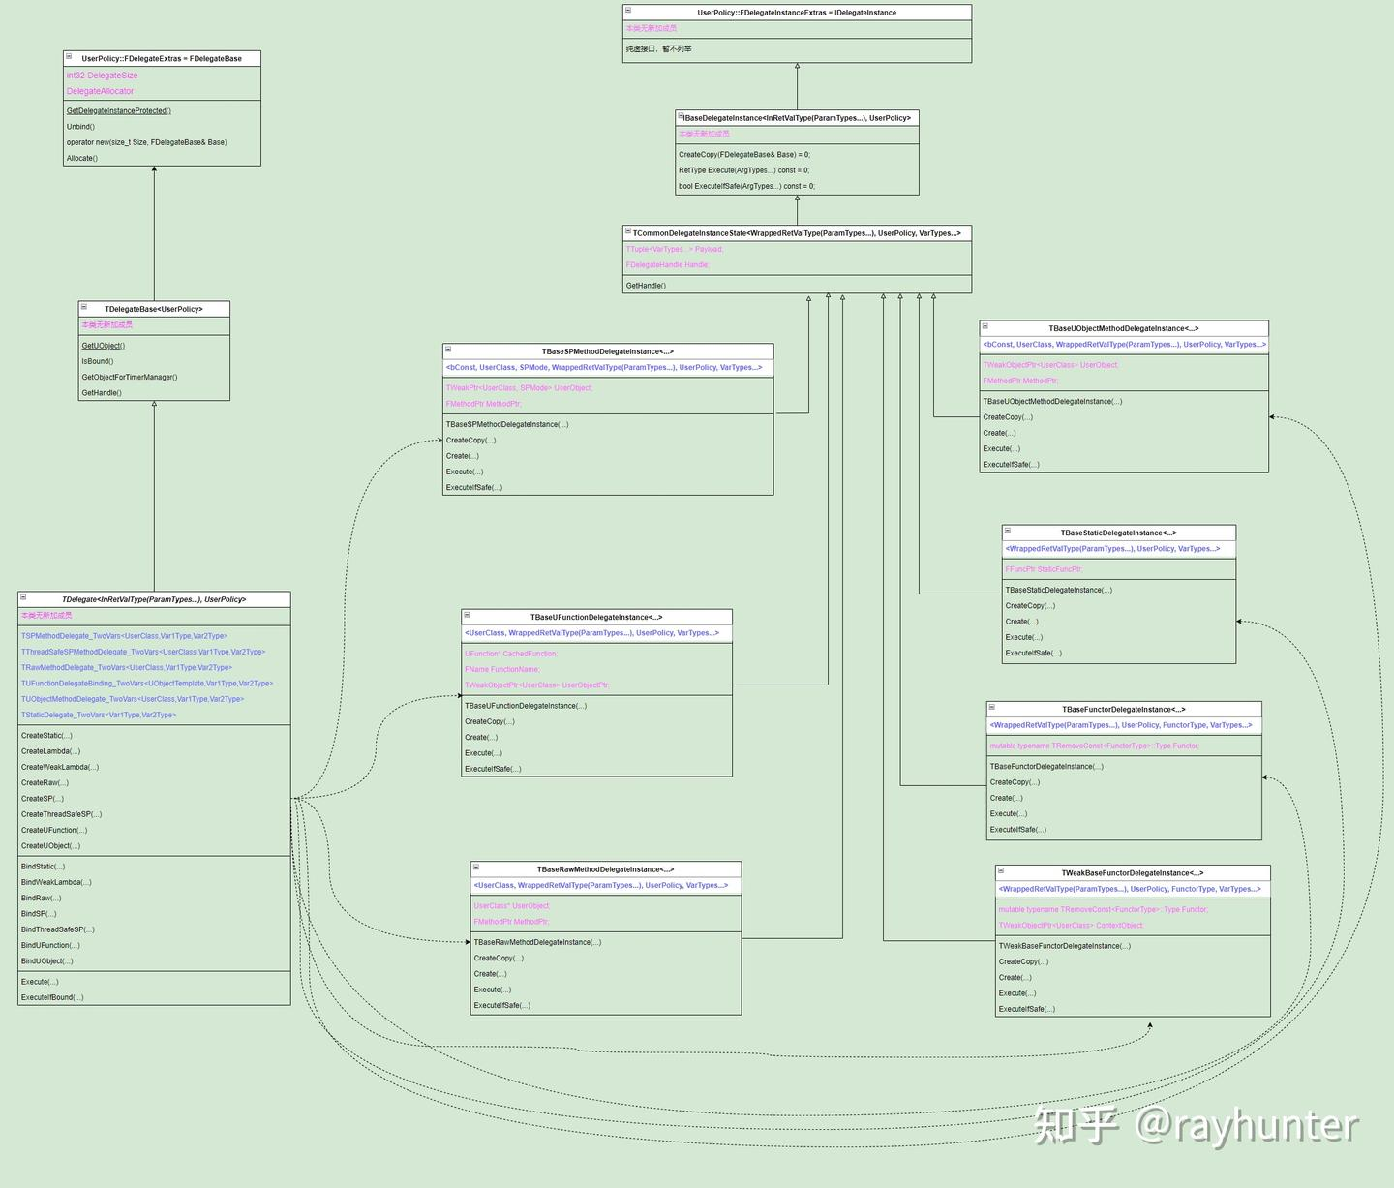Collapse the TBaseSPMethodDelegateInstance class node
This screenshot has height=1188, width=1394.
click(x=448, y=350)
